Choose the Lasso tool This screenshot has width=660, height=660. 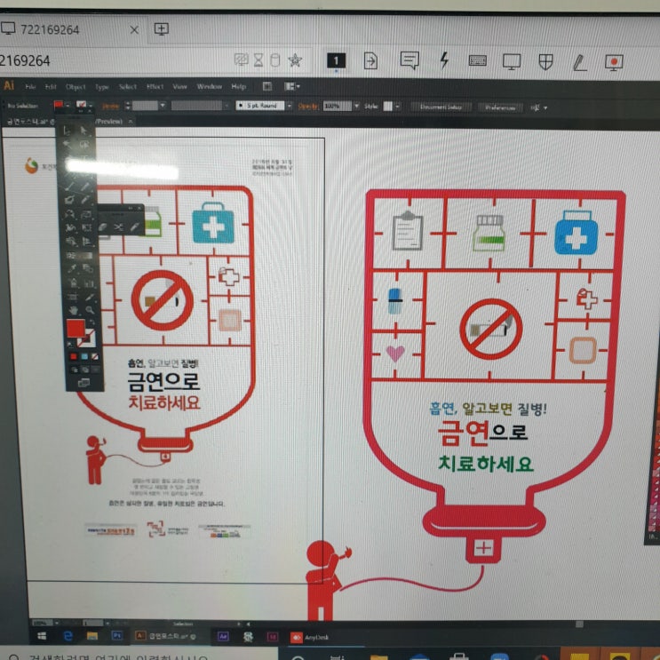(x=83, y=145)
